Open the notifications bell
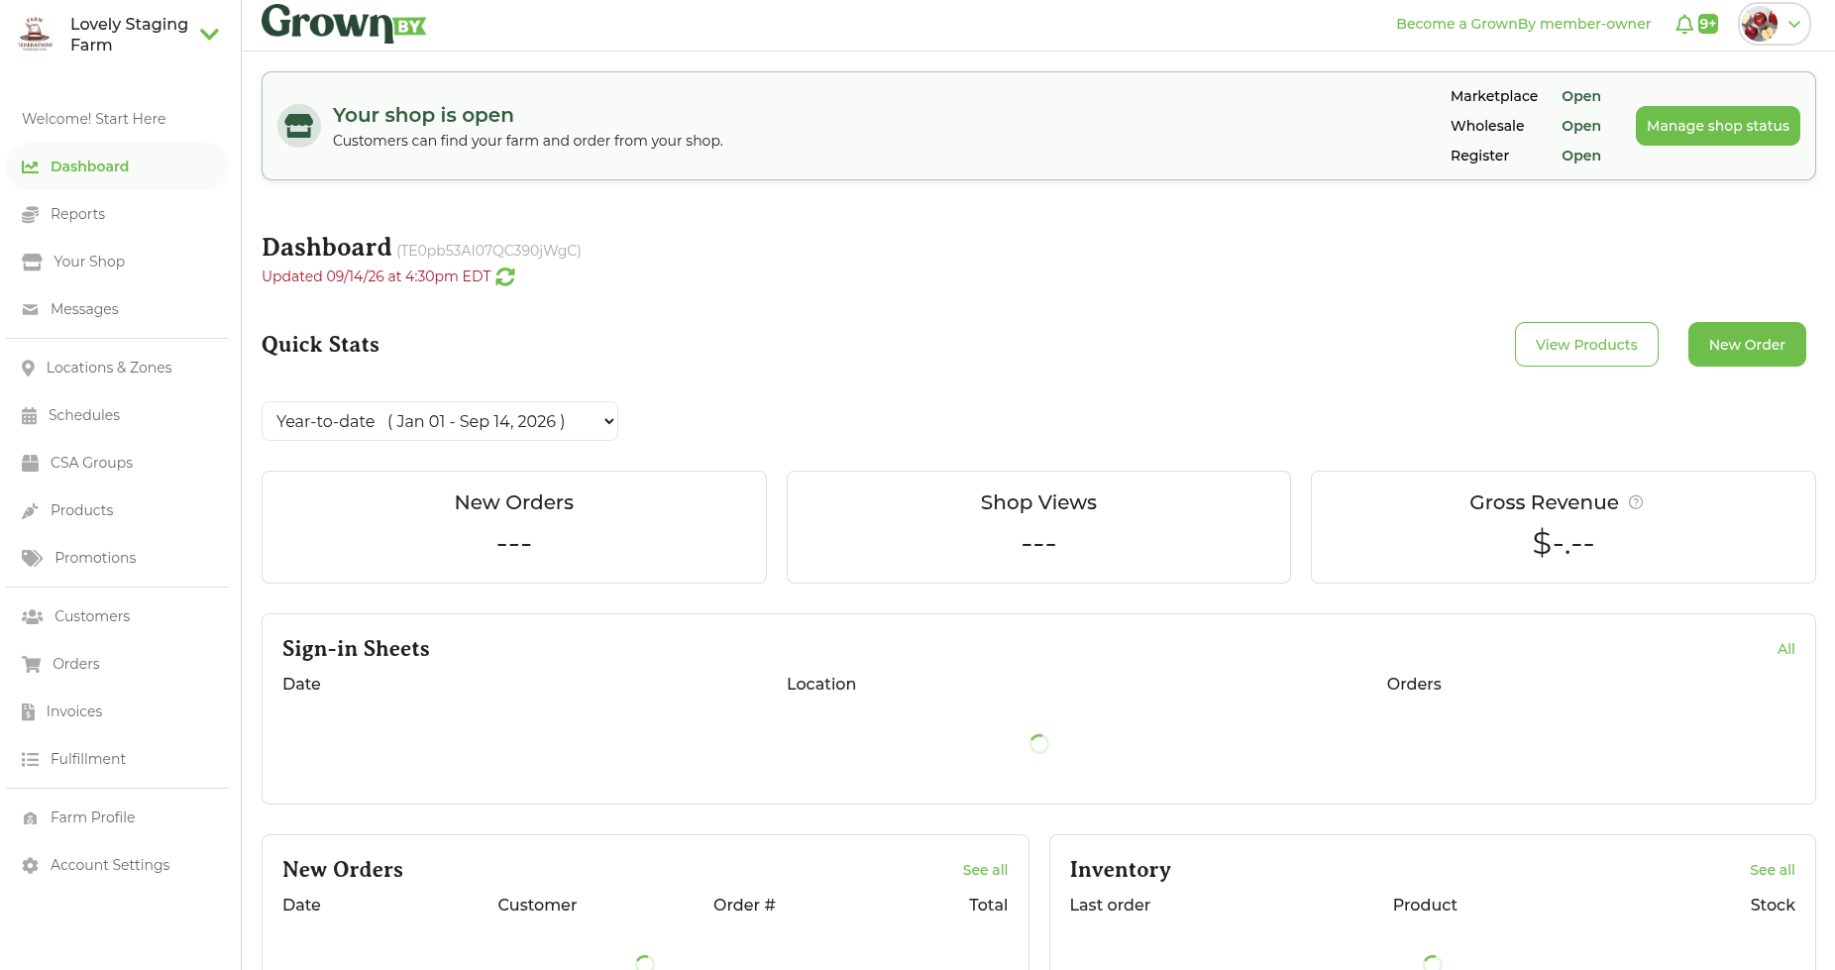1835x970 pixels. tap(1684, 24)
